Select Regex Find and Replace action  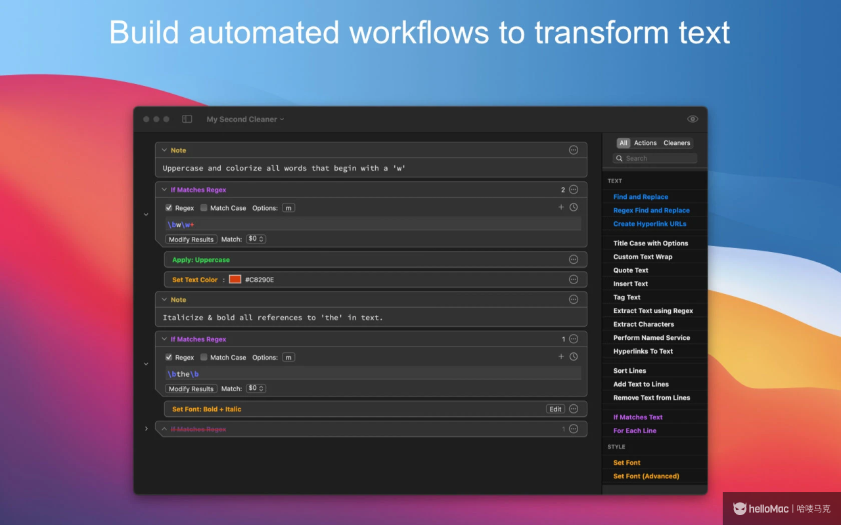click(652, 211)
